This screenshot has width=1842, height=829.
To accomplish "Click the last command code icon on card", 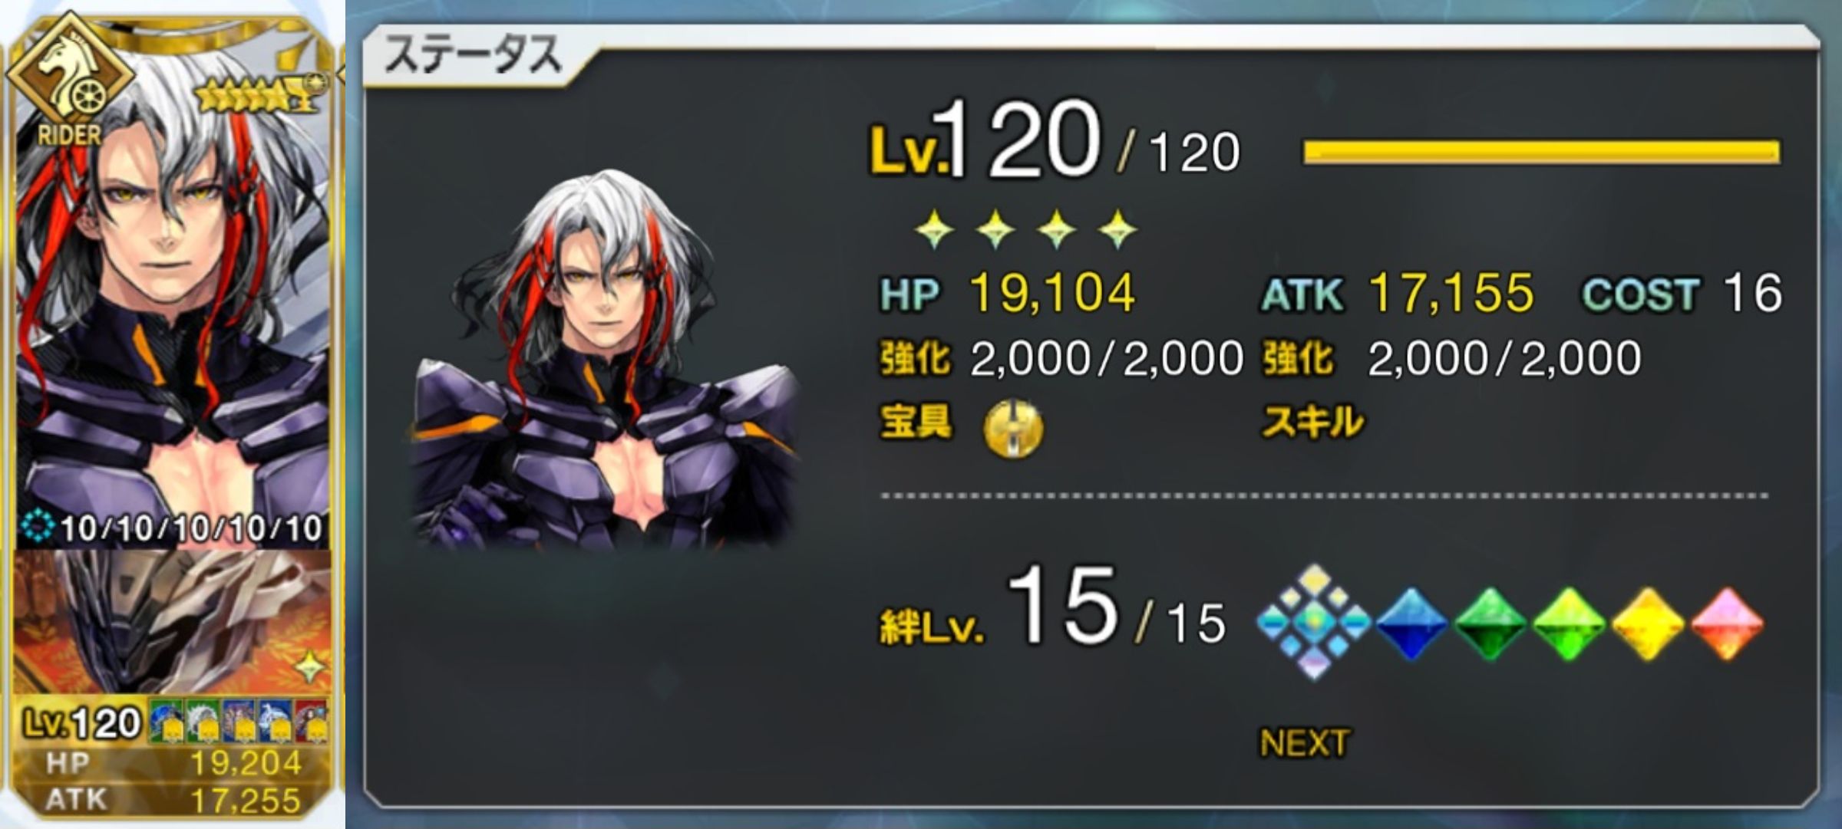I will (312, 721).
